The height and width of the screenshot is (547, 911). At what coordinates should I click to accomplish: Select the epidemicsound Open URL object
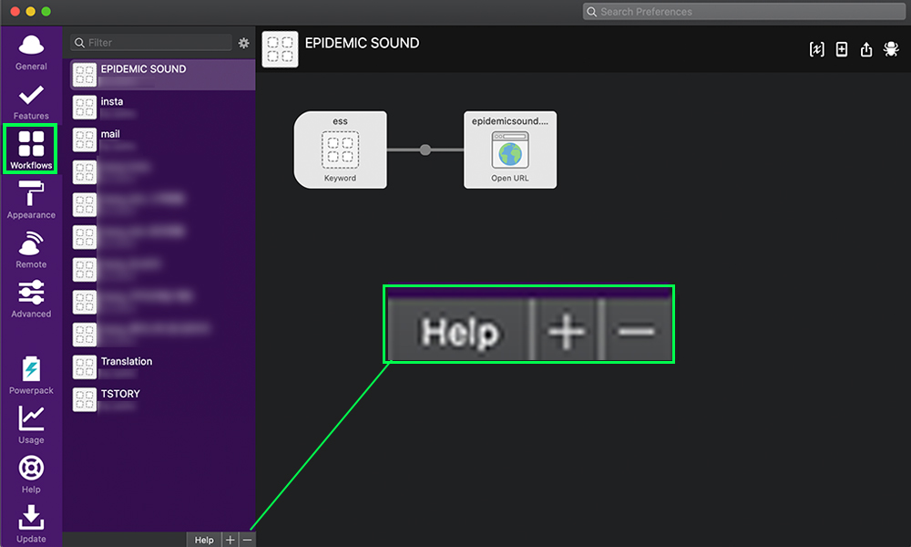[510, 150]
